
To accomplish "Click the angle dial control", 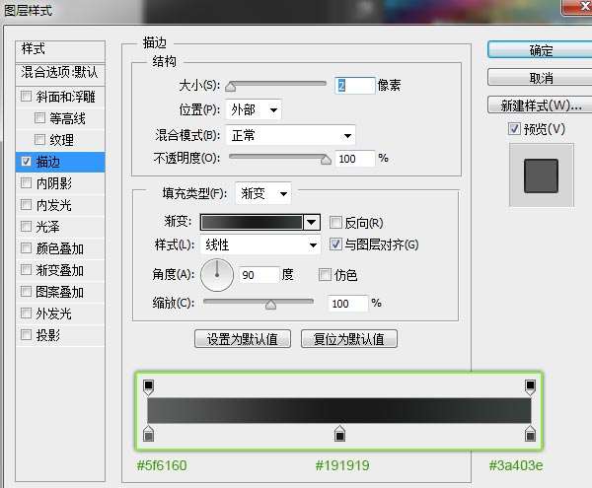I will pos(217,275).
